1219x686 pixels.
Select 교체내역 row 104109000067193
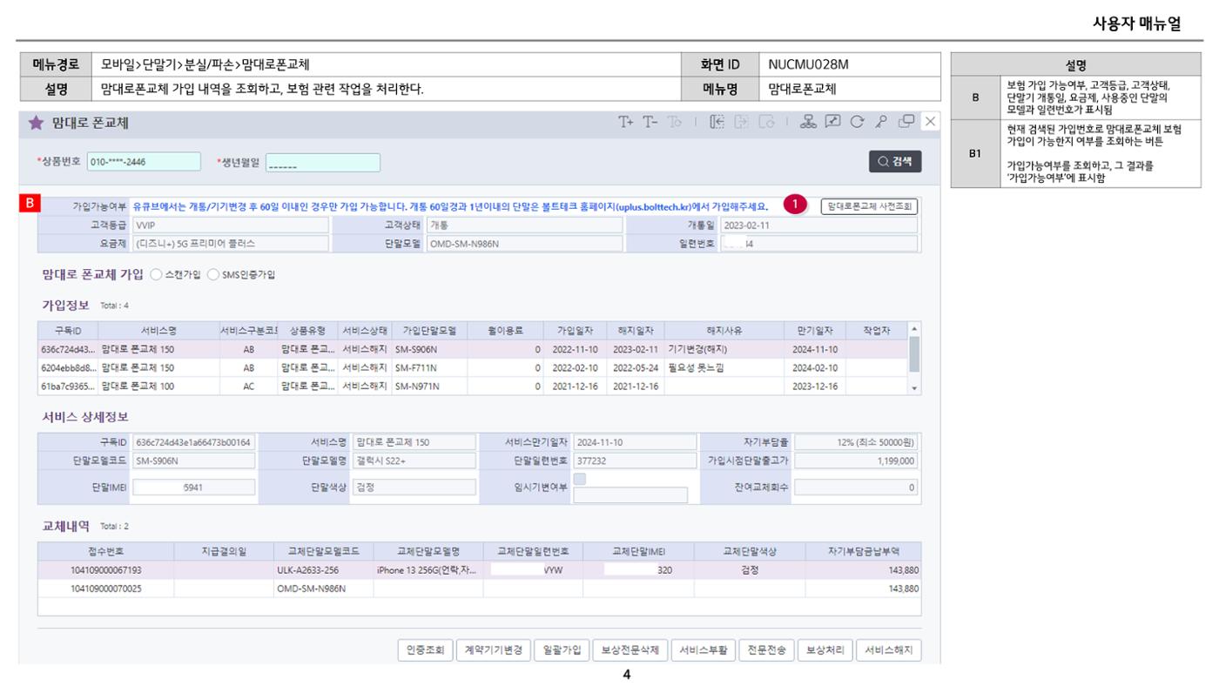point(480,570)
